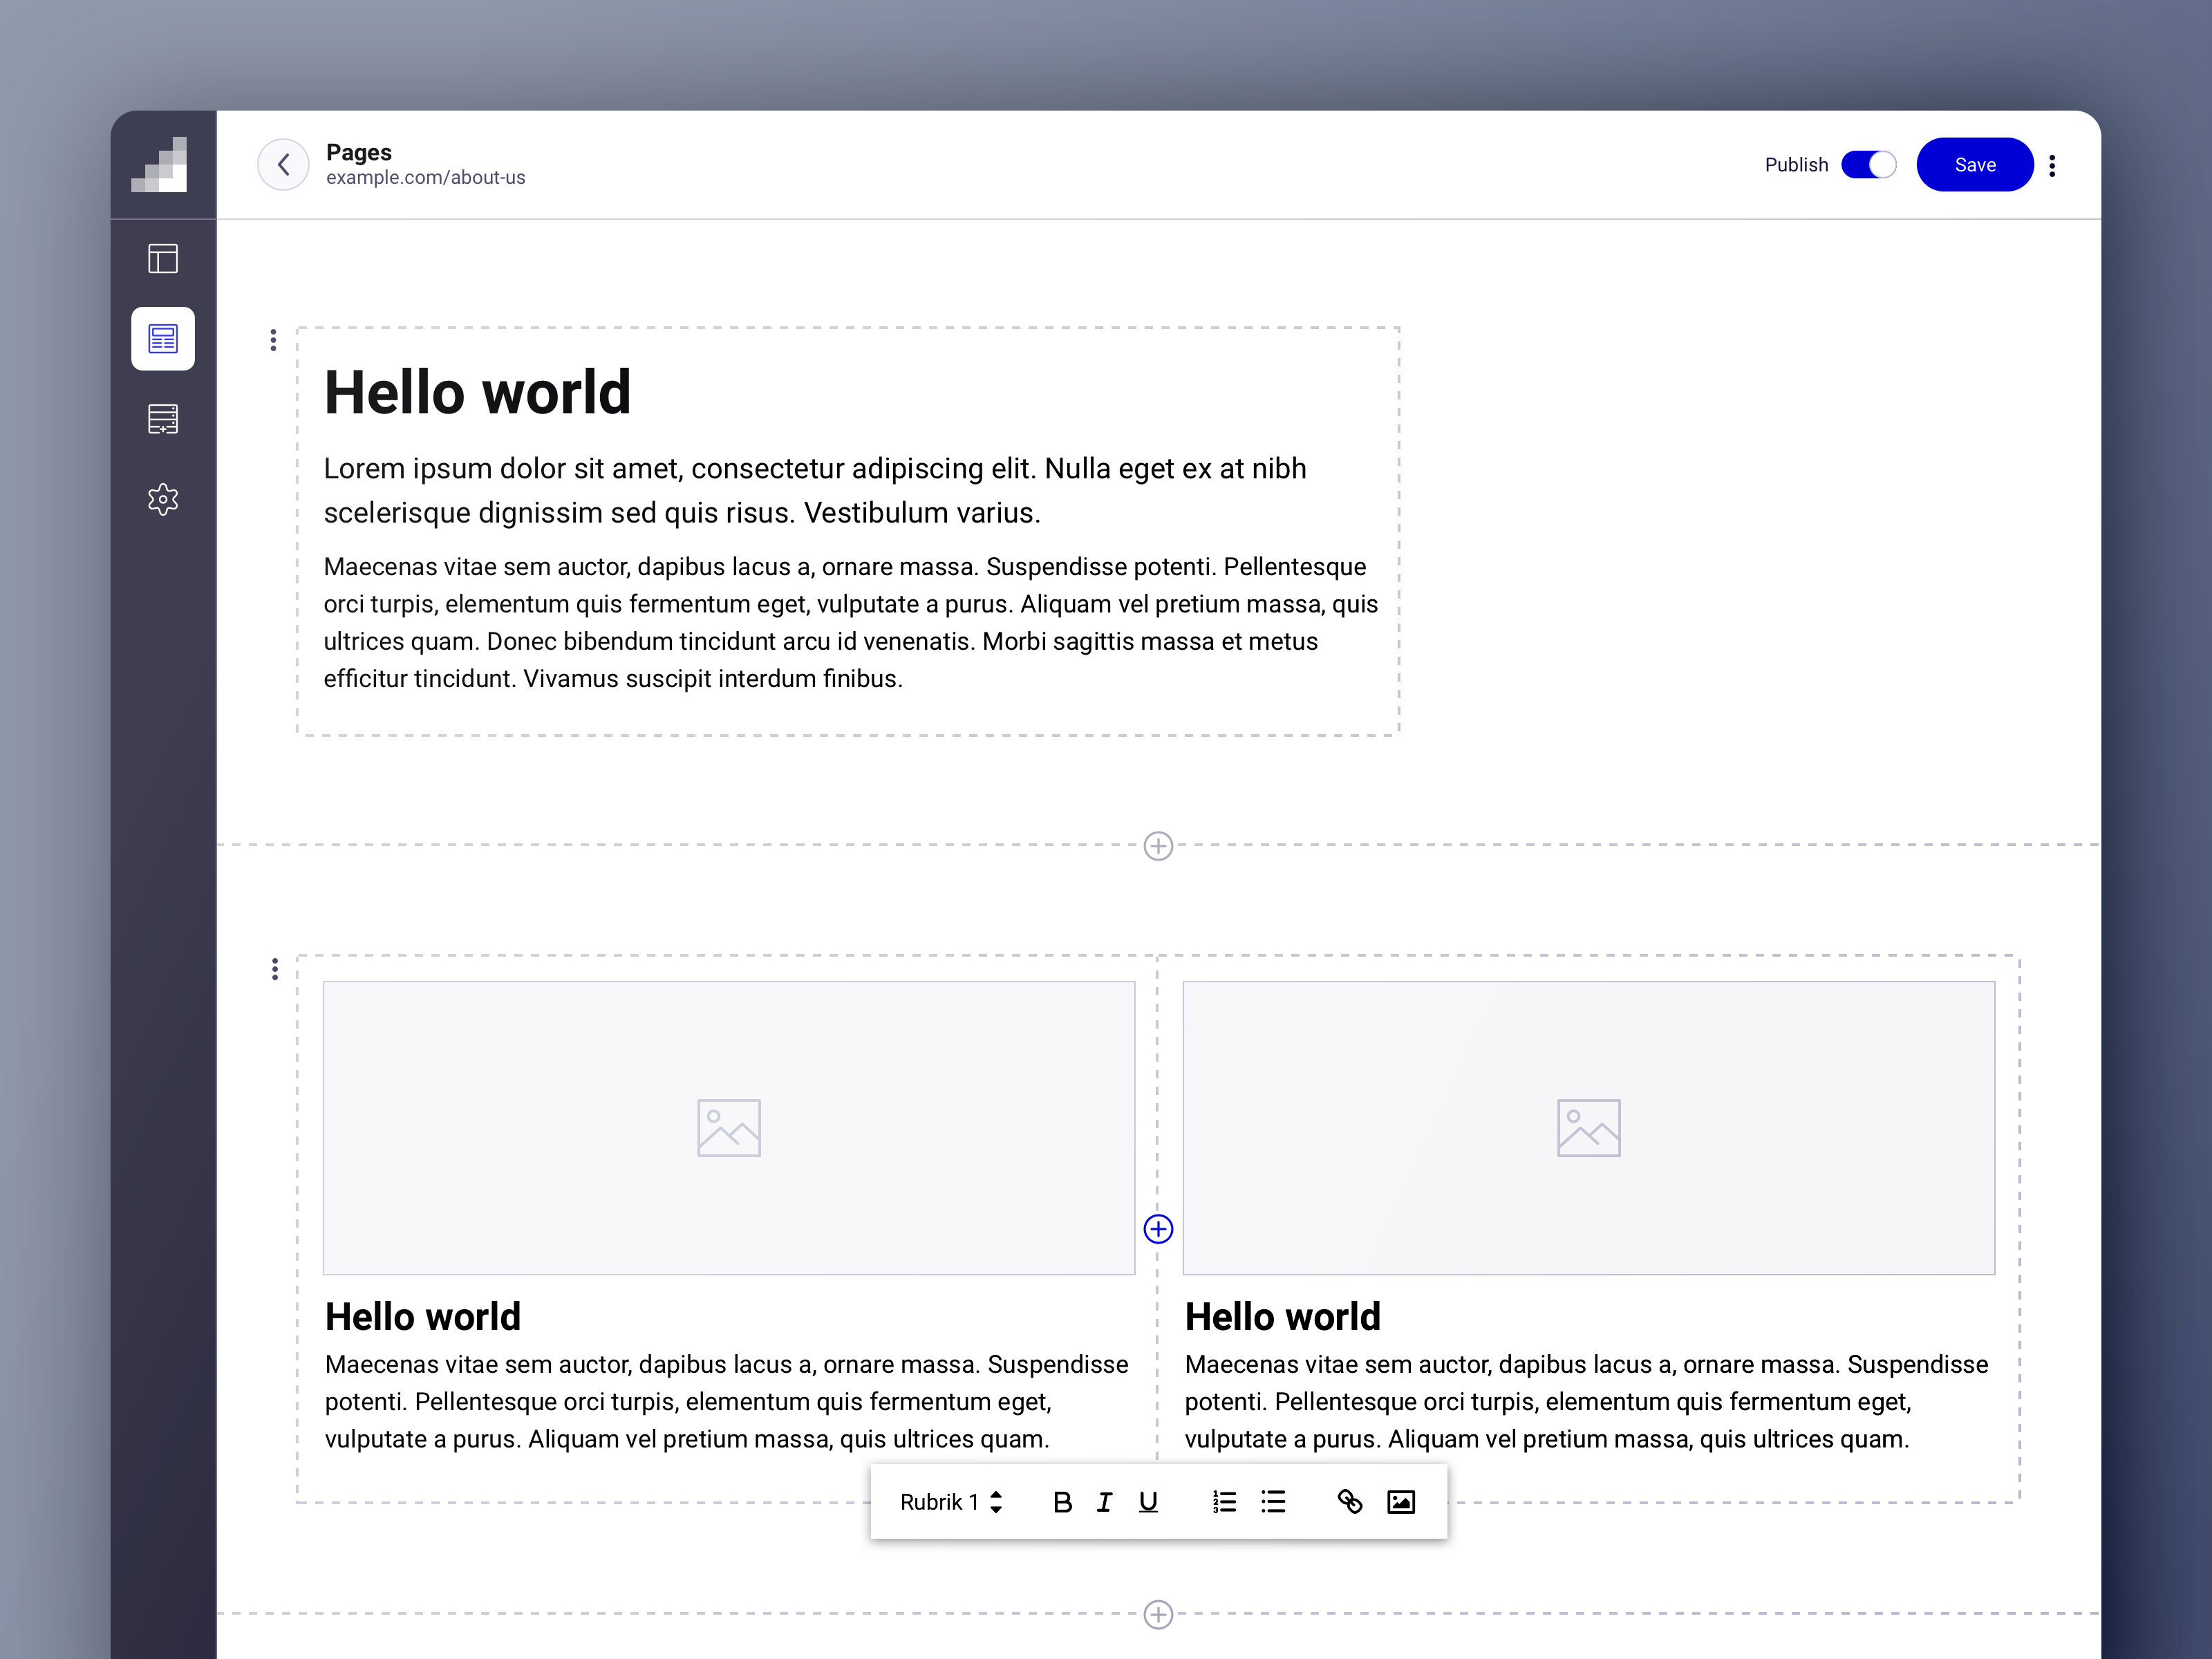The width and height of the screenshot is (2212, 1659).
Task: Open the layout panel in the sidebar
Action: pyautogui.click(x=162, y=258)
